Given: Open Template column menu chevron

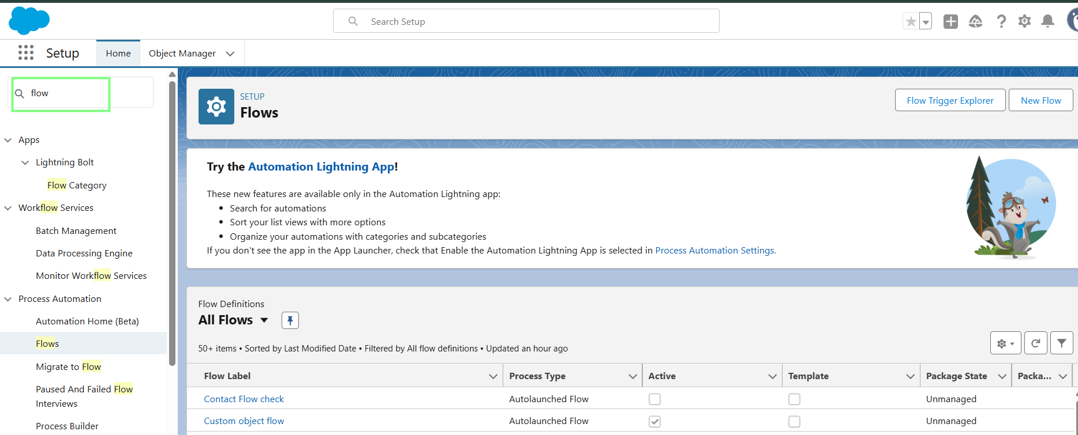Looking at the screenshot, I should [x=910, y=376].
